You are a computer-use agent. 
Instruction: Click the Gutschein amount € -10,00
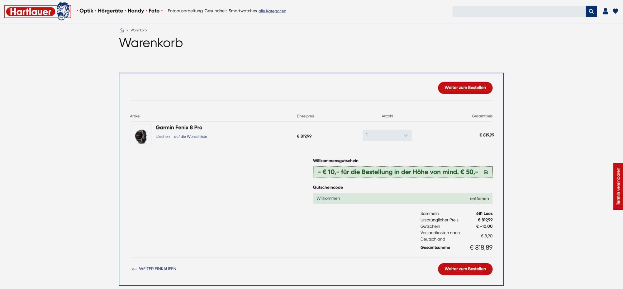click(x=484, y=226)
